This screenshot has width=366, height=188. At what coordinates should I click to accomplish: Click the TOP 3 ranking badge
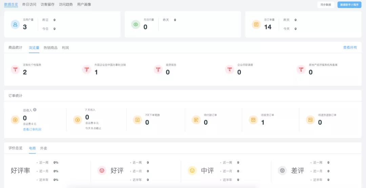(x=158, y=70)
